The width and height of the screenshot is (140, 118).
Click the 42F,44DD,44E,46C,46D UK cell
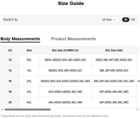tap(114, 92)
